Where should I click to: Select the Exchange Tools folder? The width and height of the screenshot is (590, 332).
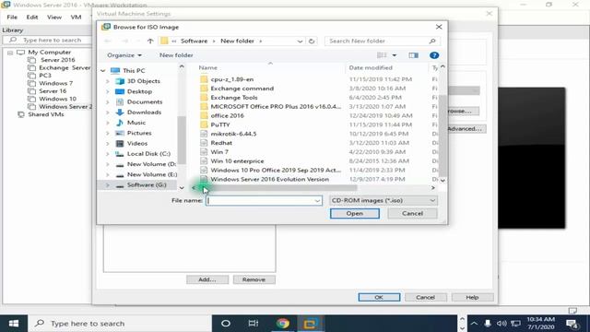(x=234, y=98)
